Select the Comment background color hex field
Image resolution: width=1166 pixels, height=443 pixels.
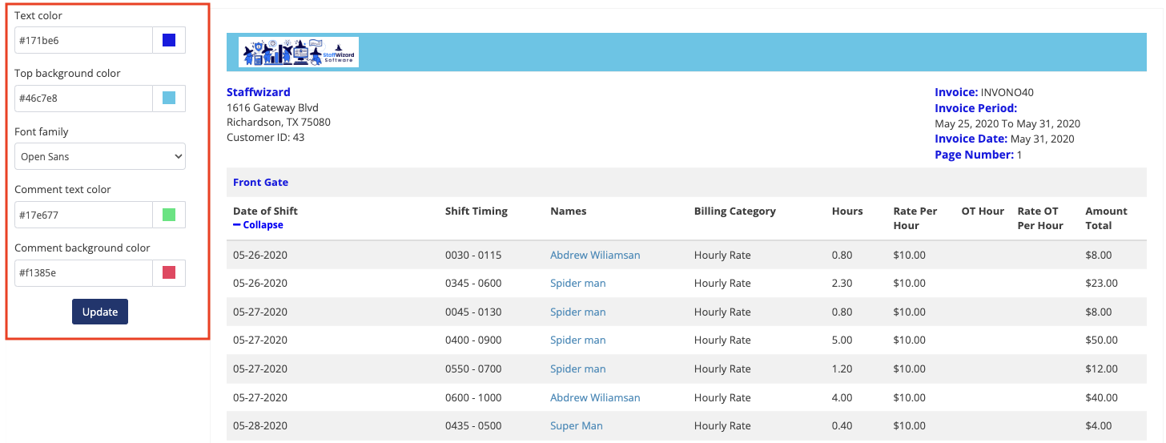[x=83, y=273]
